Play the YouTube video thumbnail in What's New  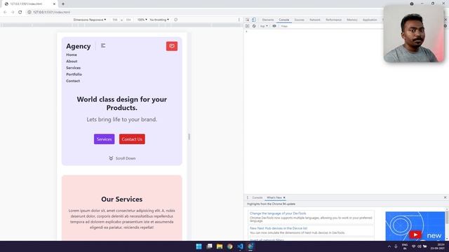pyautogui.click(x=415, y=234)
